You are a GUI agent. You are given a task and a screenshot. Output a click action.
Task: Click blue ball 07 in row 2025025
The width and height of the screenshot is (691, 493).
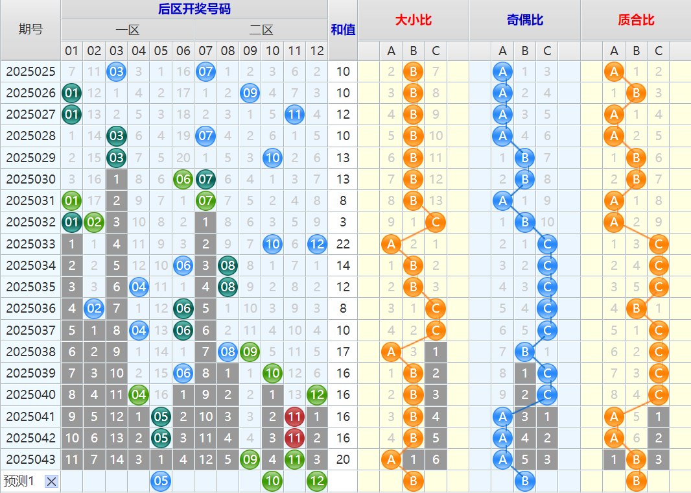(205, 71)
